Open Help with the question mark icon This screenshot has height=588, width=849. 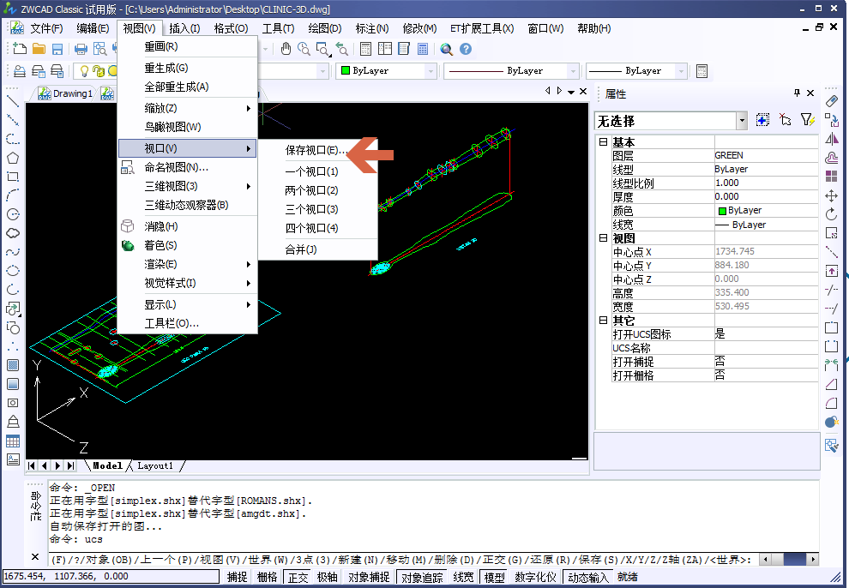pyautogui.click(x=466, y=49)
